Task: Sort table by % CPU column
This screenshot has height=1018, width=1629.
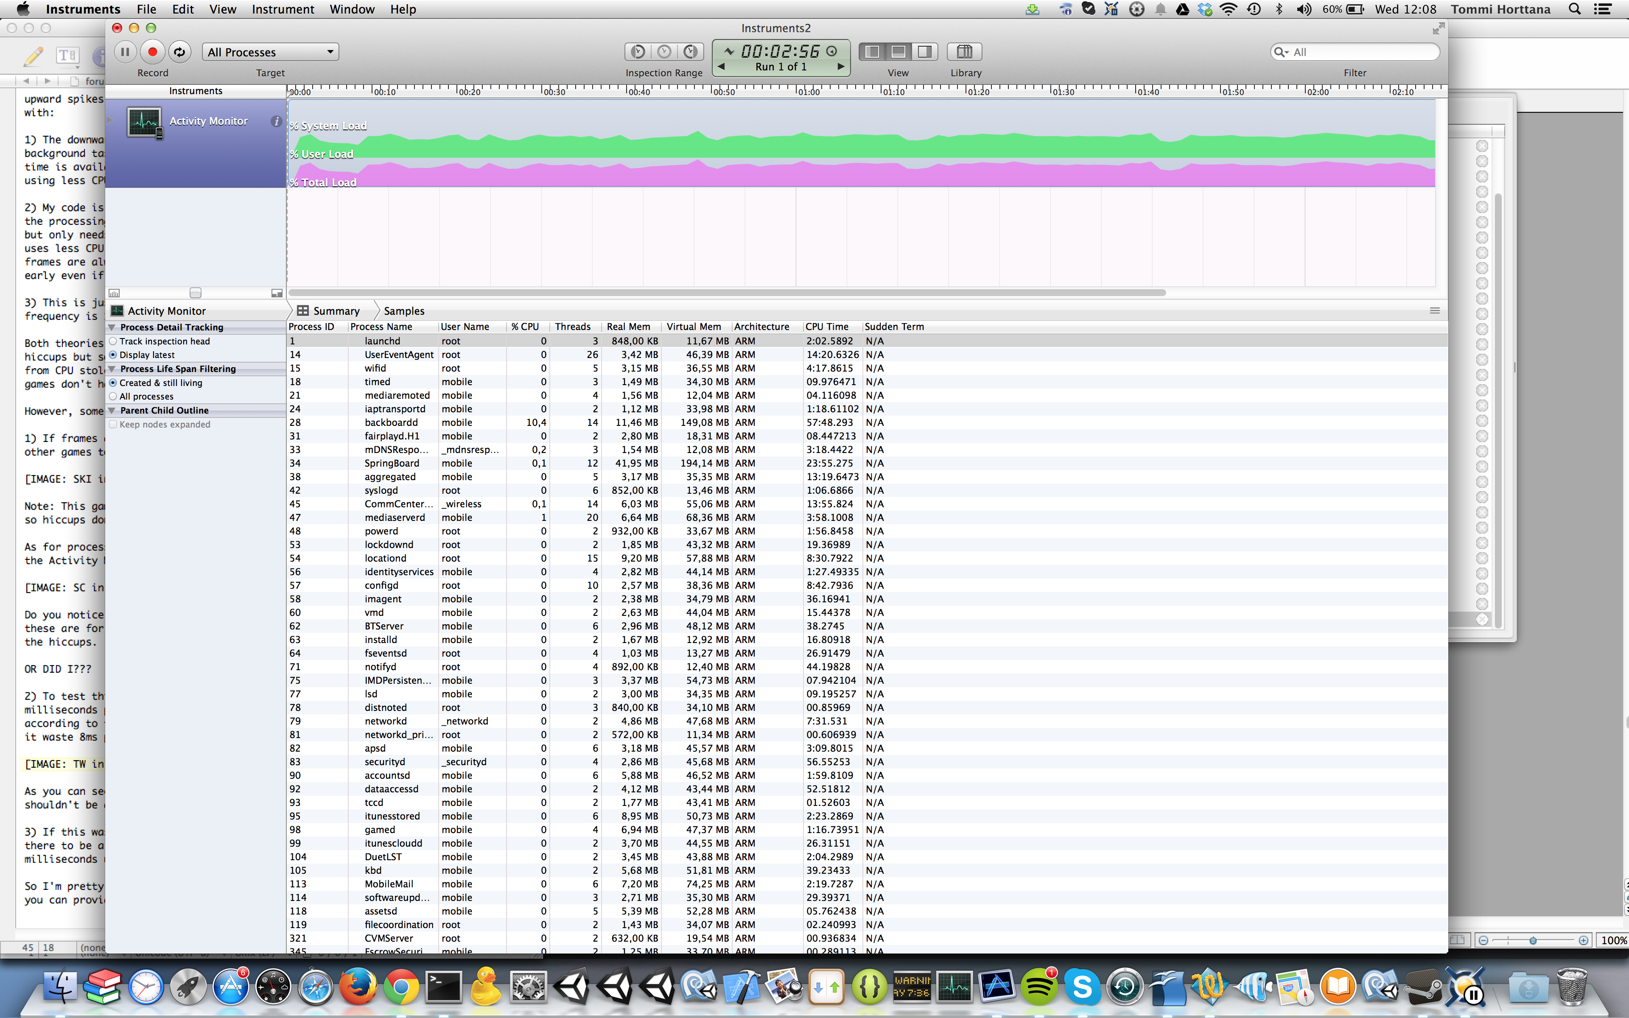Action: tap(525, 327)
